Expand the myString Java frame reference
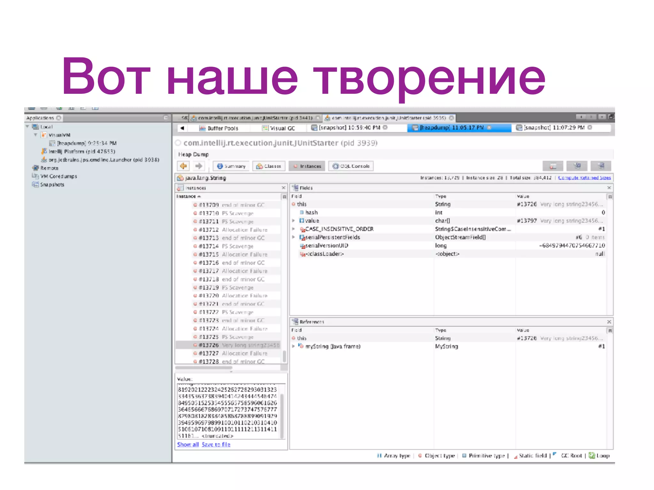This screenshot has height=490, width=654. point(293,346)
